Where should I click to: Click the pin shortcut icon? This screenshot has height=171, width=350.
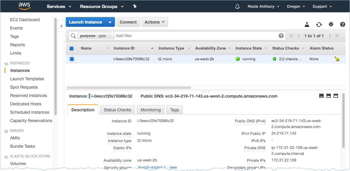point(135,6)
